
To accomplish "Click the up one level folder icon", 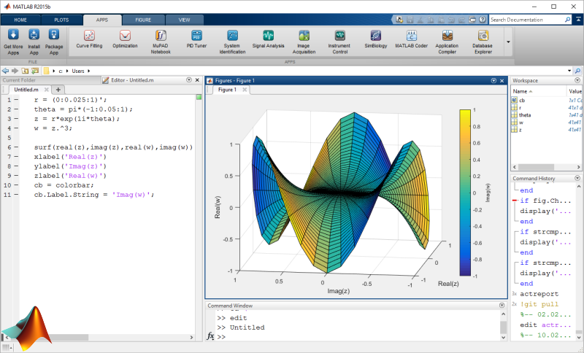I will tap(25, 71).
